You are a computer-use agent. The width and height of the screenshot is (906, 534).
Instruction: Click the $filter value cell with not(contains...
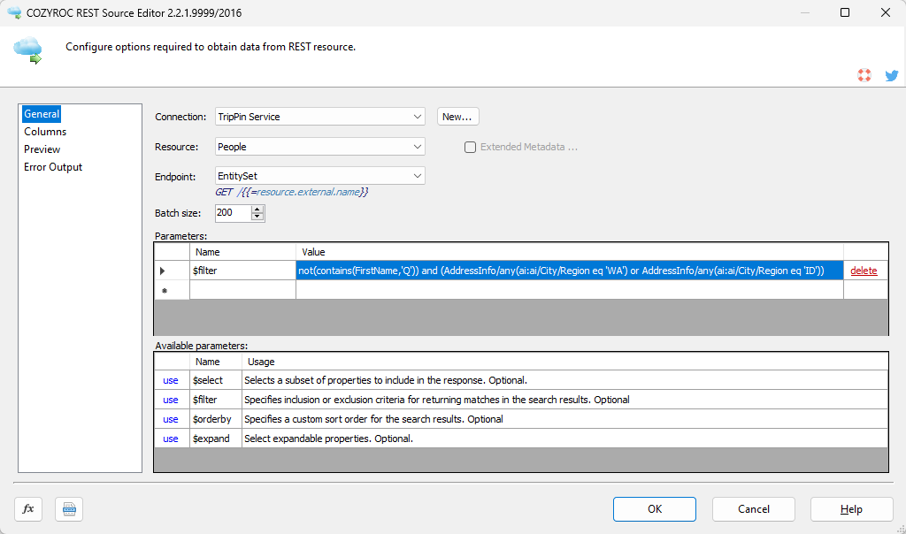[x=570, y=271]
